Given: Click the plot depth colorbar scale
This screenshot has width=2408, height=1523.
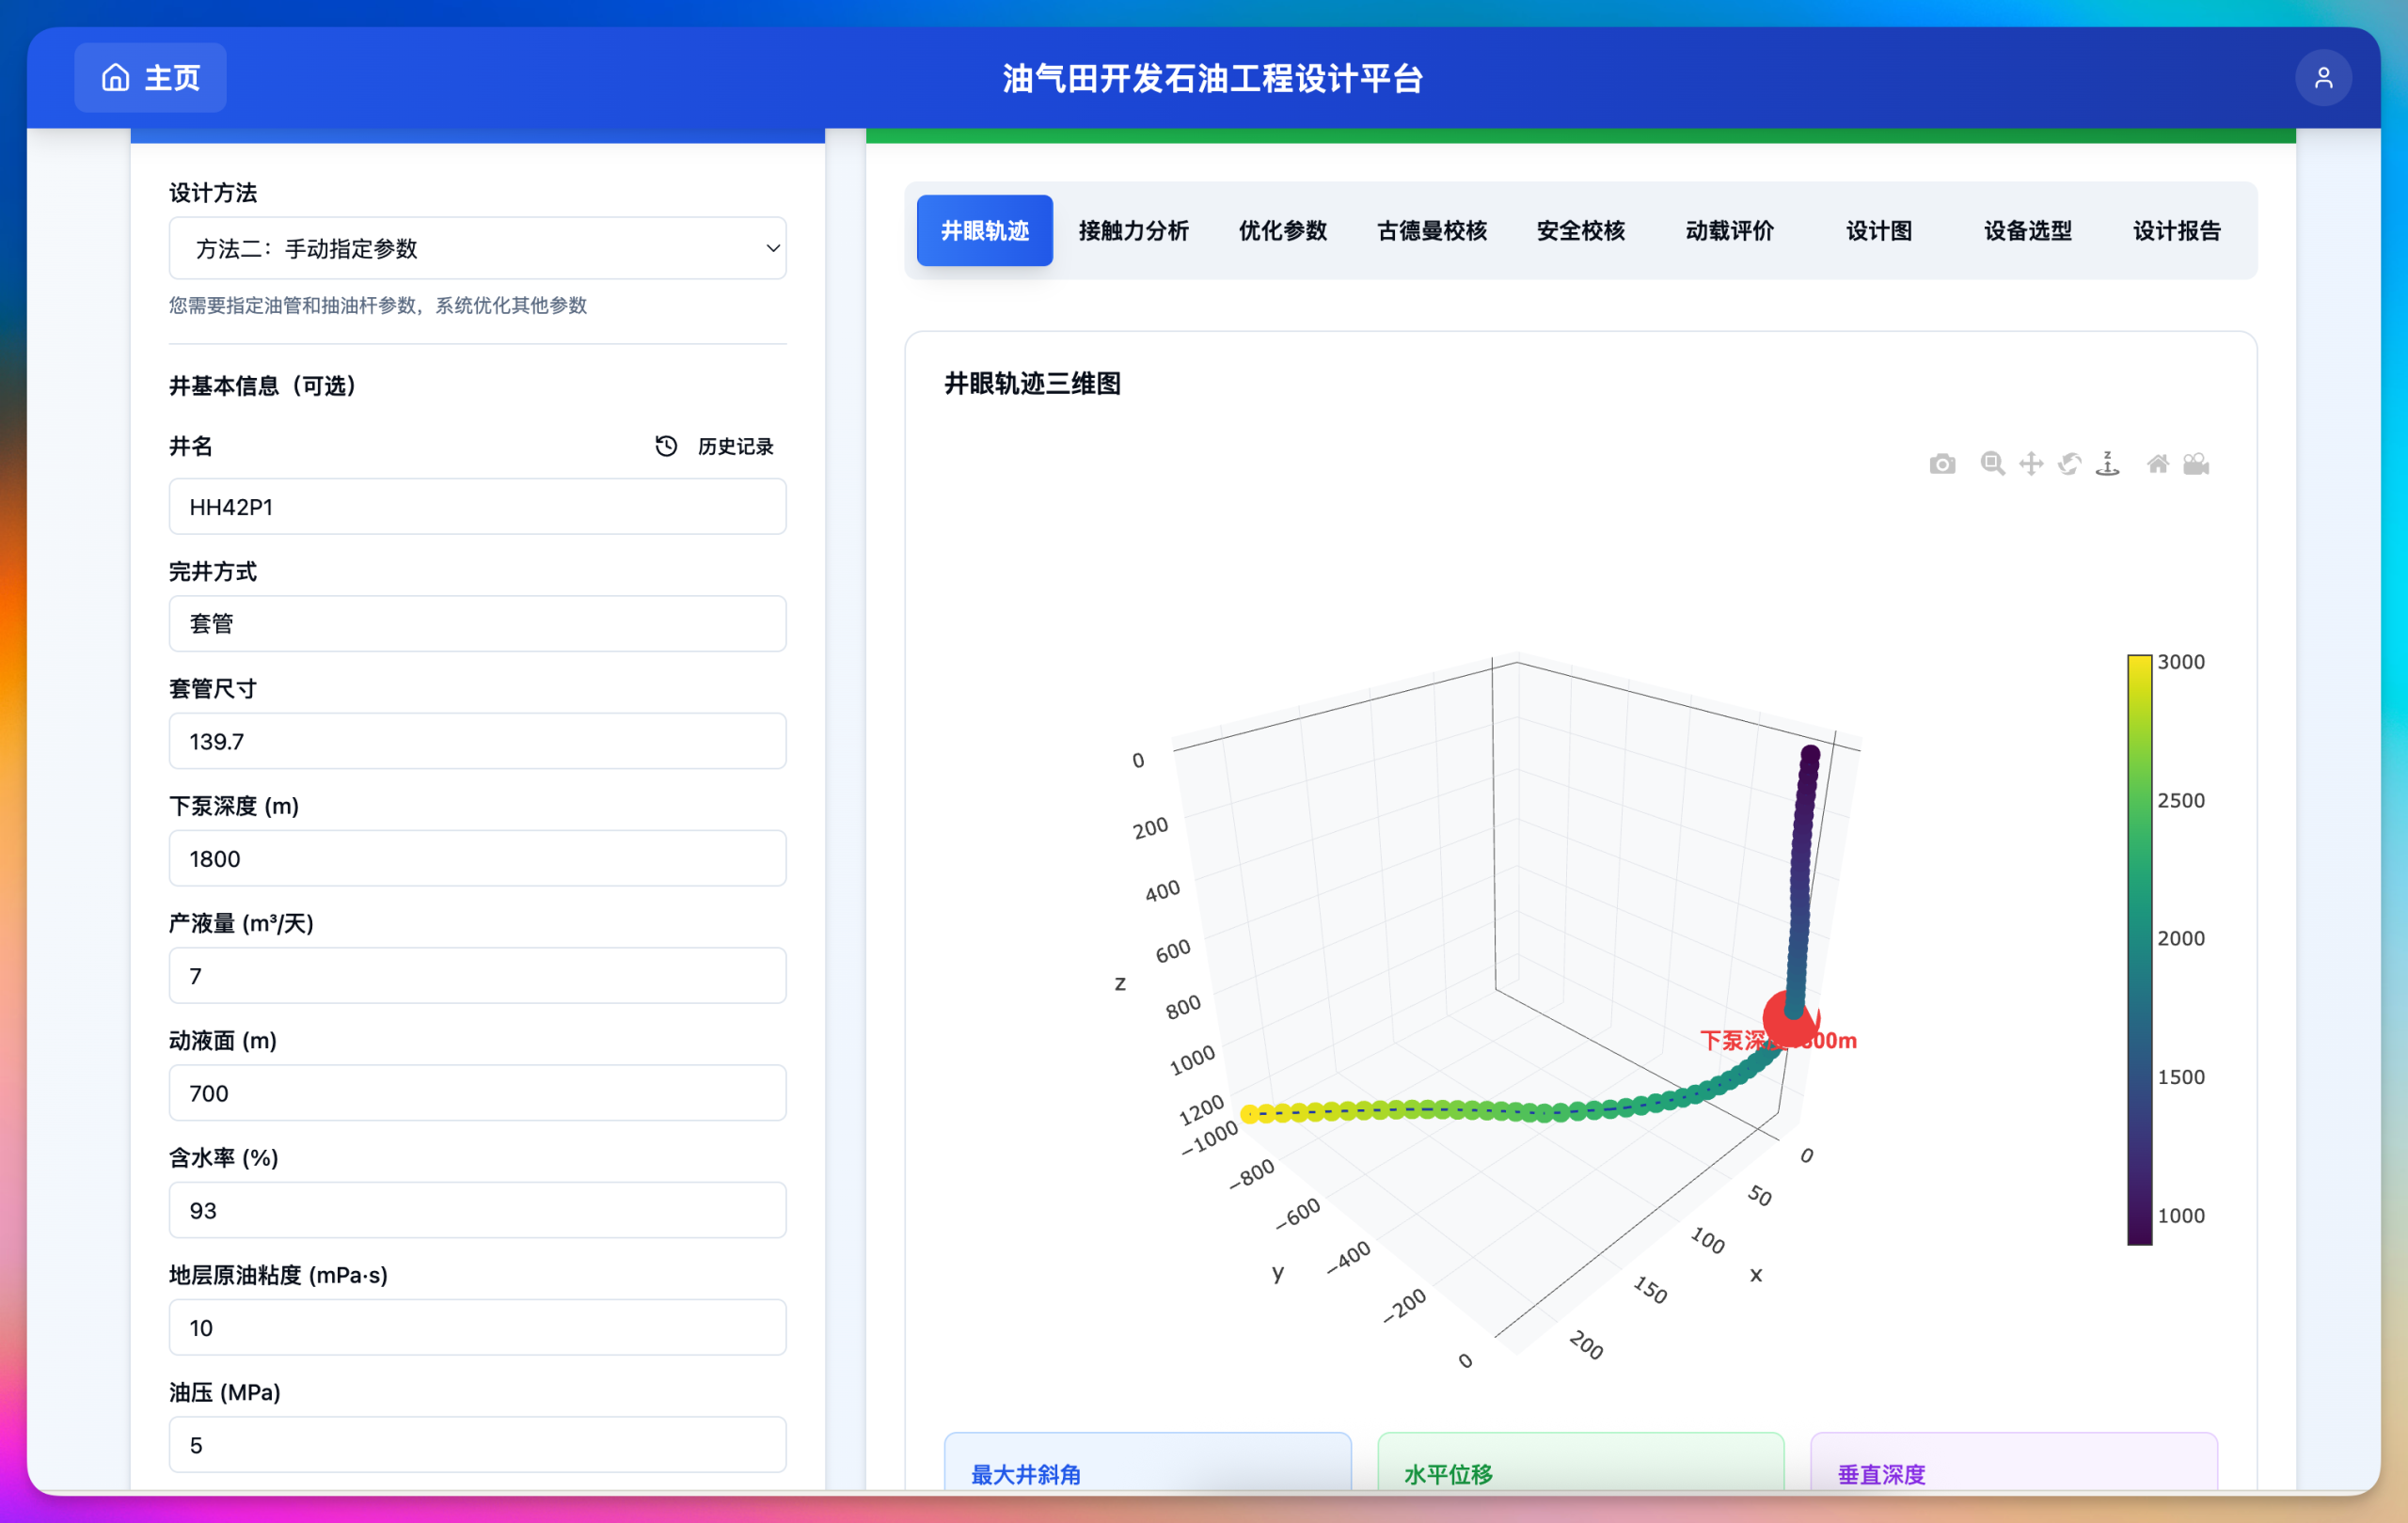Looking at the screenshot, I should [2139, 950].
